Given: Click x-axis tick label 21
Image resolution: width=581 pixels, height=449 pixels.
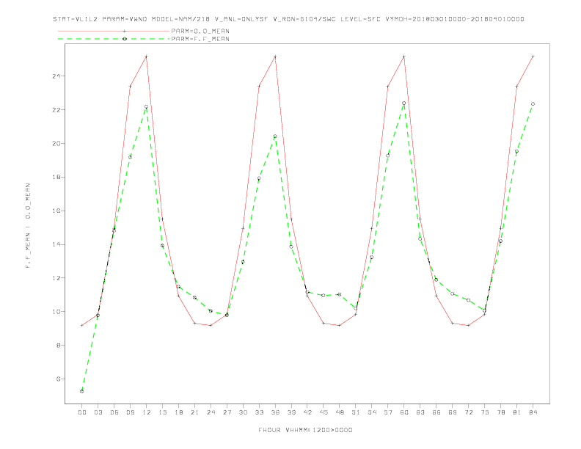Looking at the screenshot, I should click(194, 412).
